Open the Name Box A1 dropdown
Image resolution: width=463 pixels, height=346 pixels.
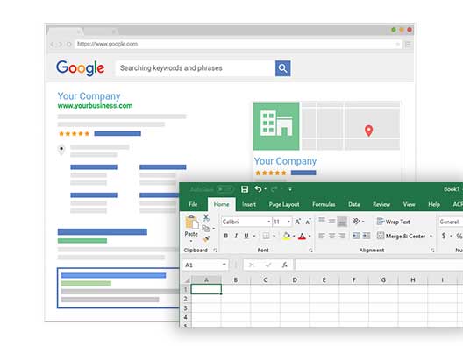(x=224, y=265)
